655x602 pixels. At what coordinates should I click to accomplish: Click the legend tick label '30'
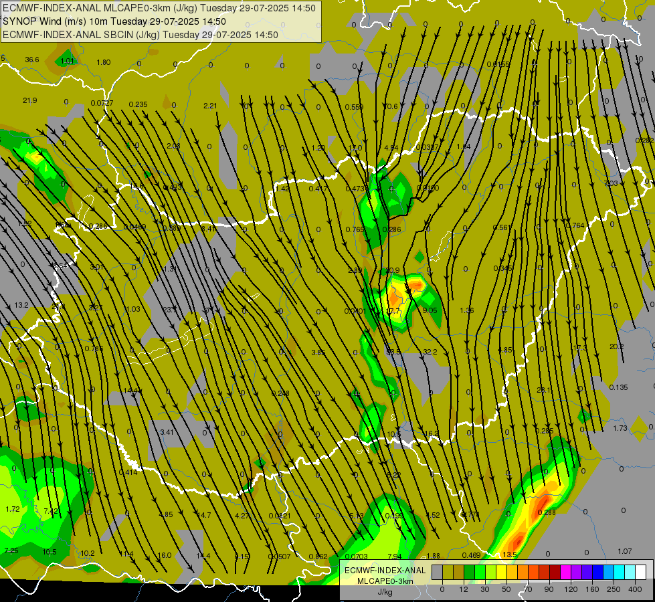(485, 589)
